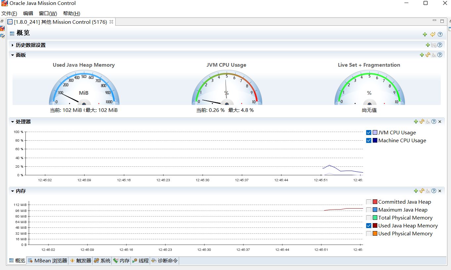The image size is (451, 270).
Task: Click the green plus icon in 历史数据设置 row
Action: [428, 45]
